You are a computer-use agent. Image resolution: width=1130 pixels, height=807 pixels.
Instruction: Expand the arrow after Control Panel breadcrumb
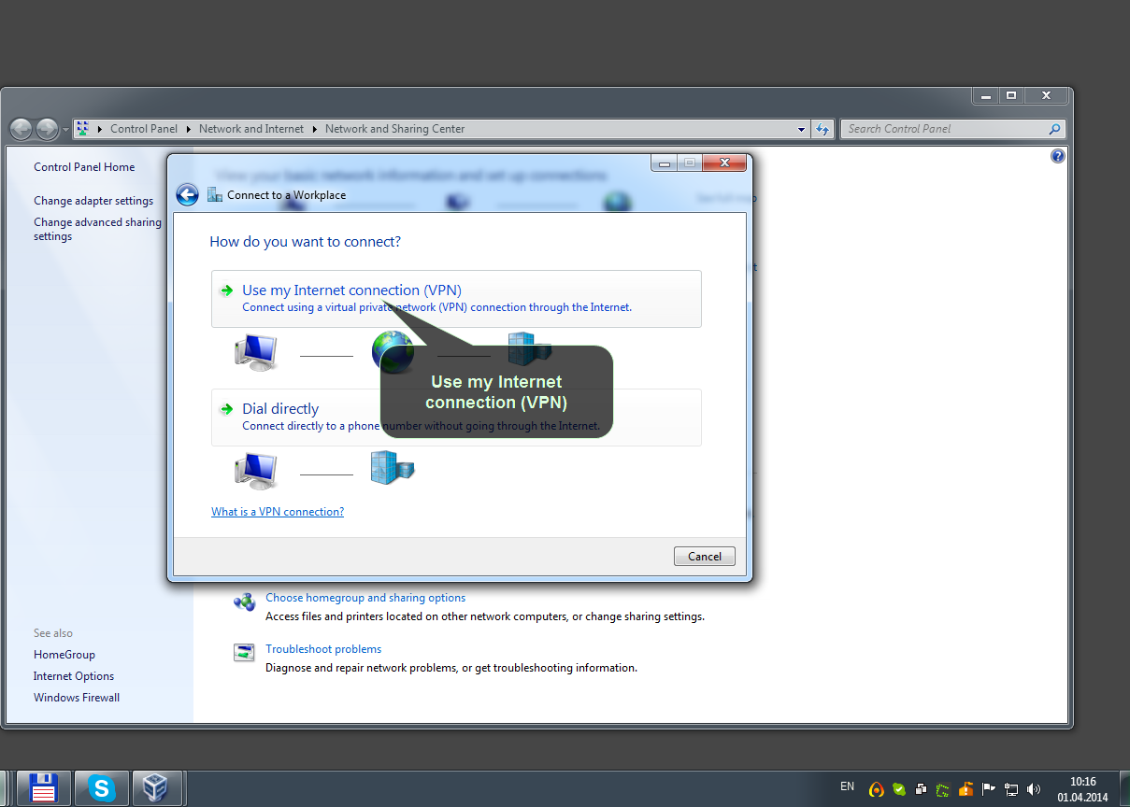tap(188, 129)
